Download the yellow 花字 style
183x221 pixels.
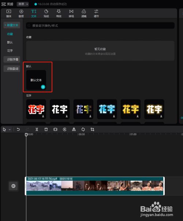[138, 116]
